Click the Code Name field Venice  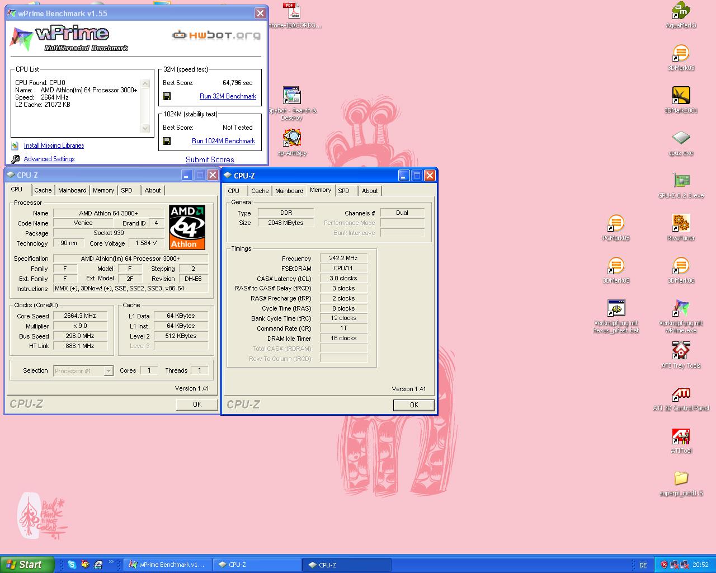pos(83,223)
